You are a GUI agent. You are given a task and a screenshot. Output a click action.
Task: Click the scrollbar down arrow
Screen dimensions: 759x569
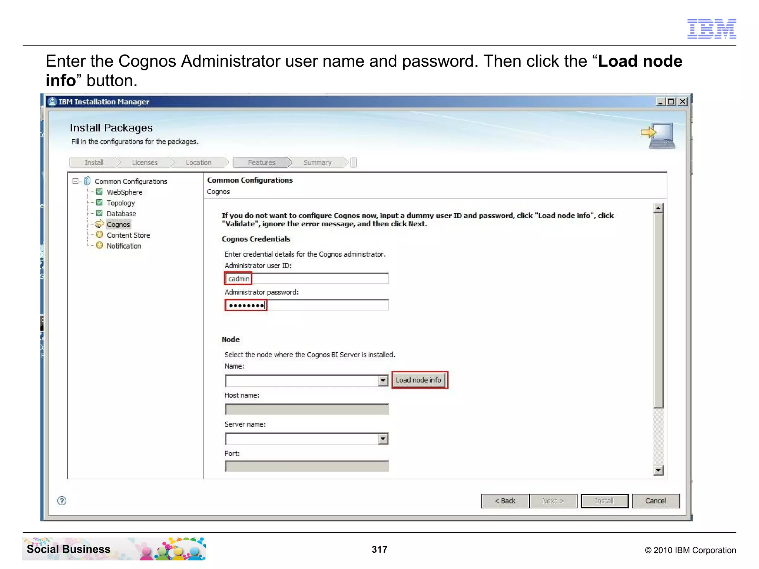coord(658,470)
